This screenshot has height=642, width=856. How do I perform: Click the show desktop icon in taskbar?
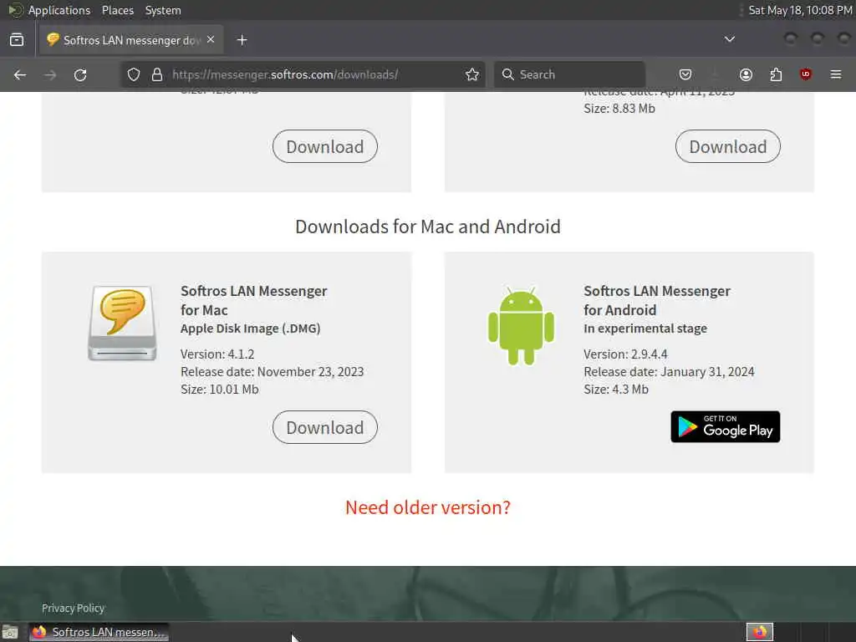tap(10, 632)
